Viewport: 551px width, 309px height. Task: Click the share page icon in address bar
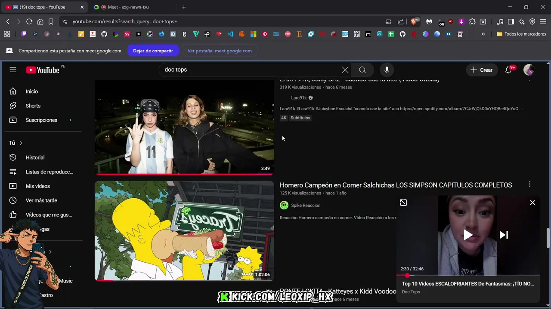coord(401,21)
